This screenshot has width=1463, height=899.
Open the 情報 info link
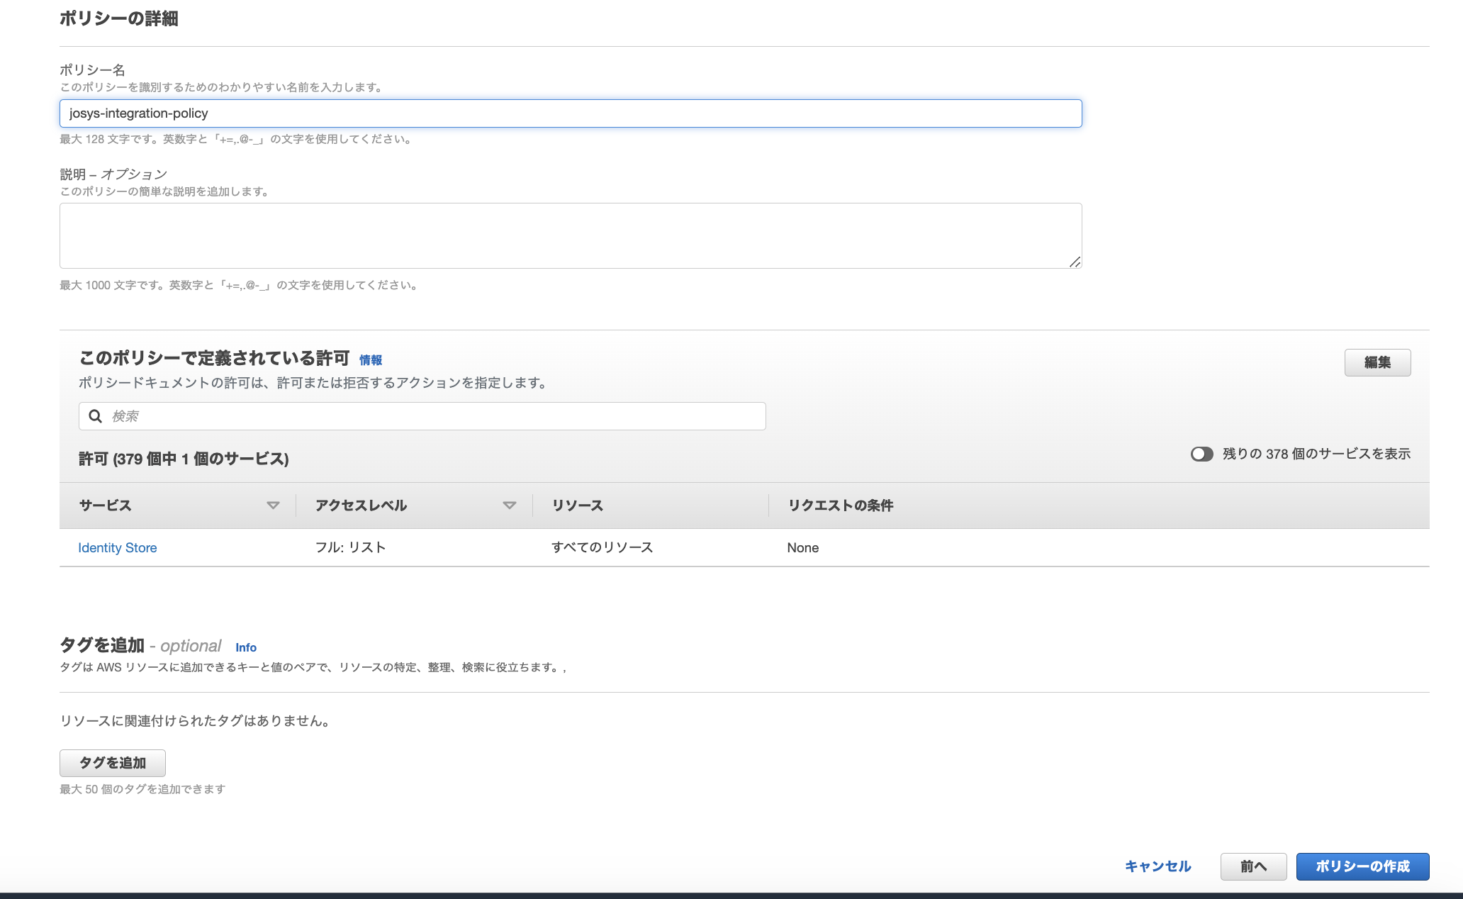(371, 360)
